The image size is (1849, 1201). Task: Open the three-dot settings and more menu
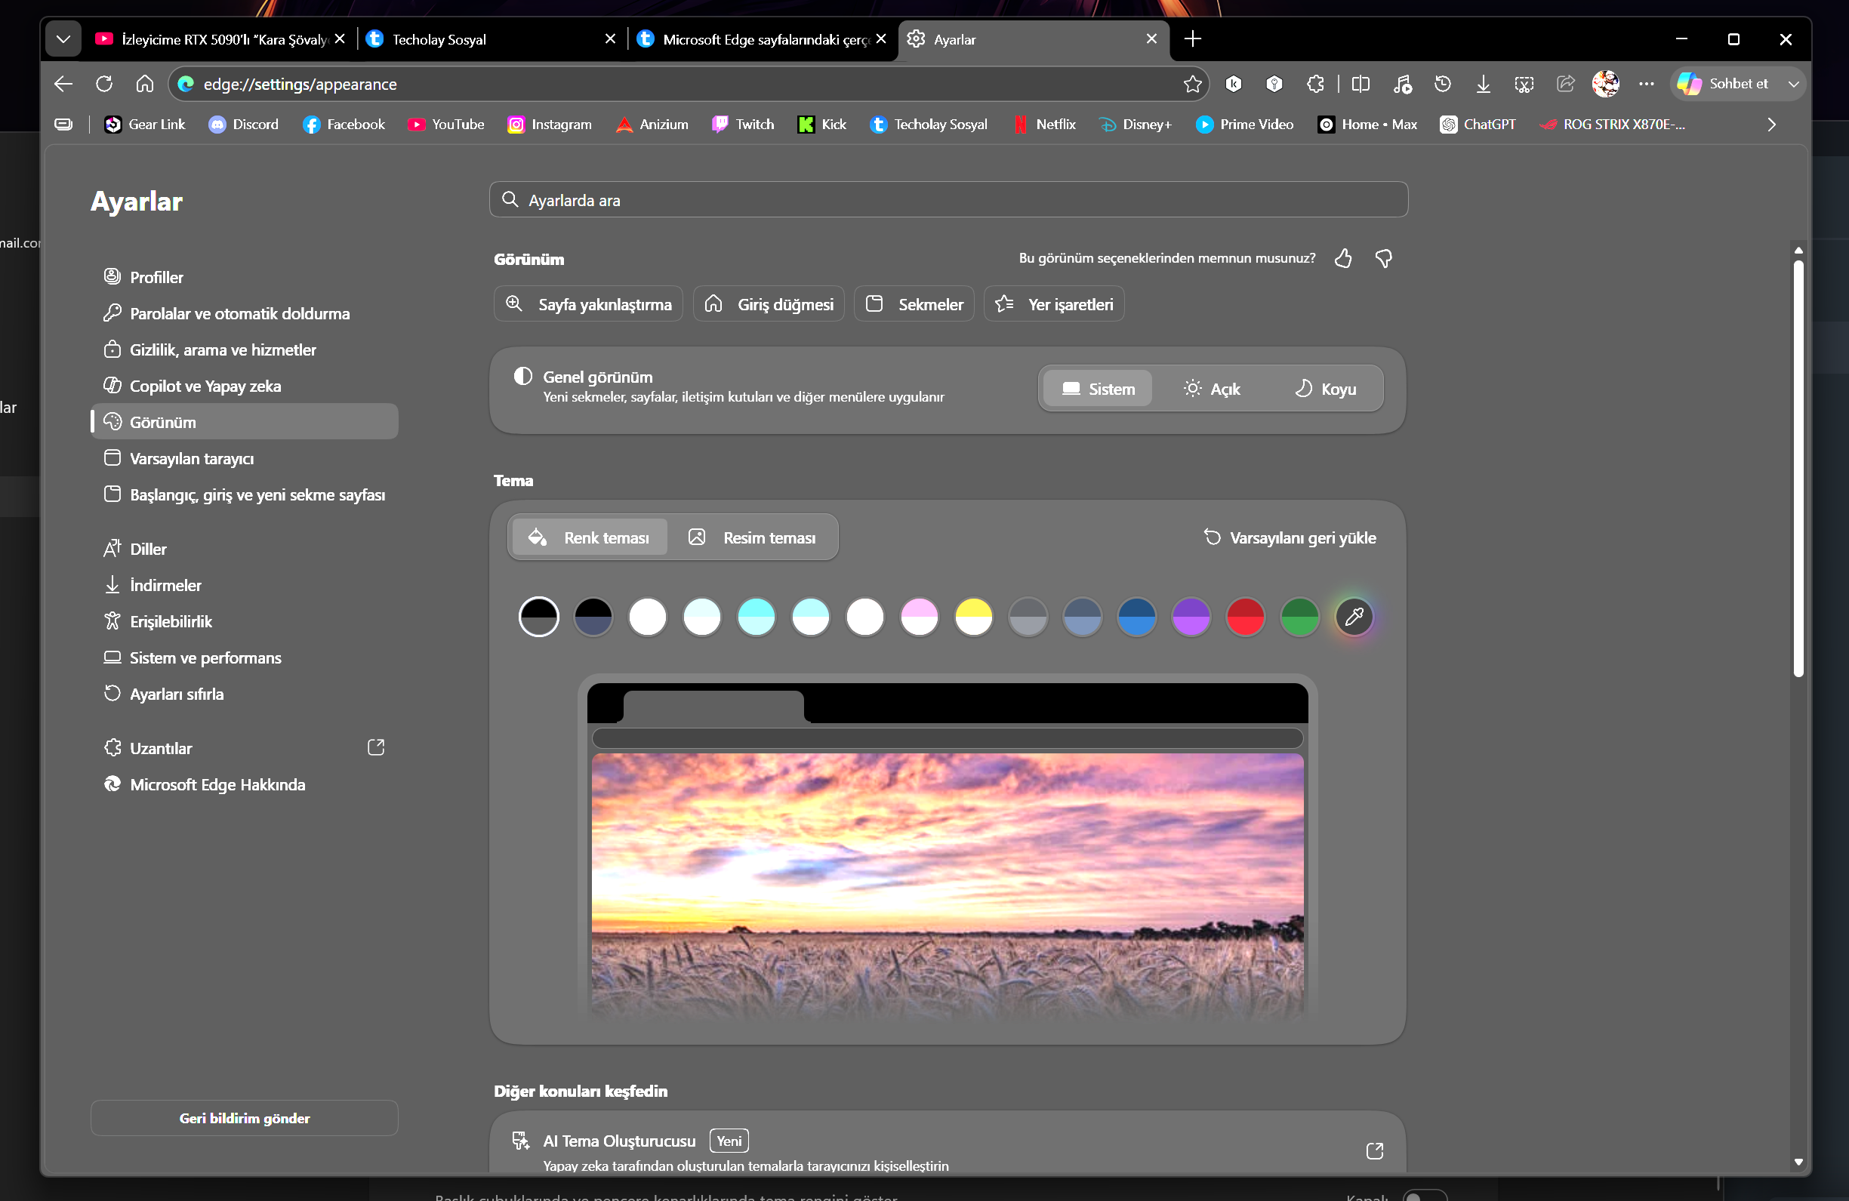tap(1646, 84)
